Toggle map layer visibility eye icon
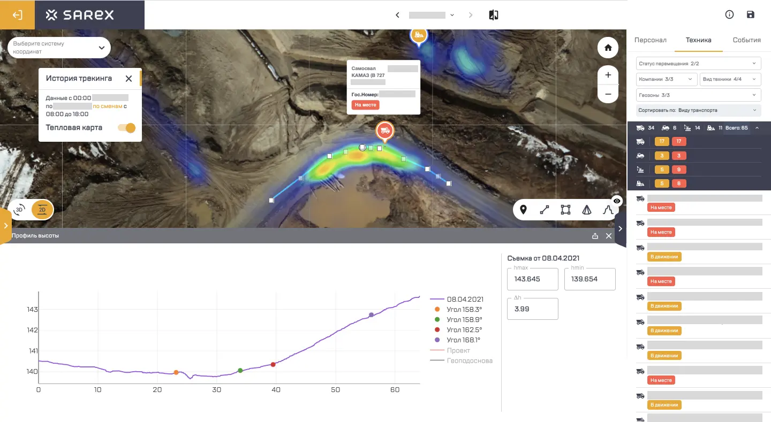Image resolution: width=771 pixels, height=422 pixels. click(x=617, y=201)
